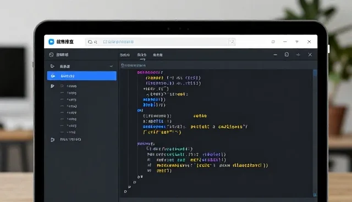Select the sixth row in the sidebar tree
The image size is (352, 202).
click(x=69, y=119)
